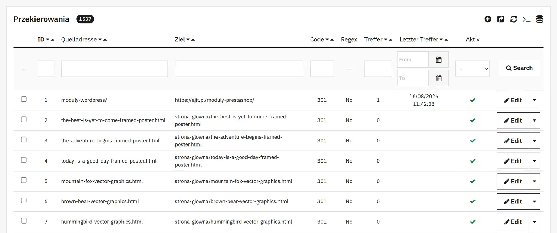The width and height of the screenshot is (557, 233).
Task: Focus the Treffer filter field
Action: tap(378, 69)
